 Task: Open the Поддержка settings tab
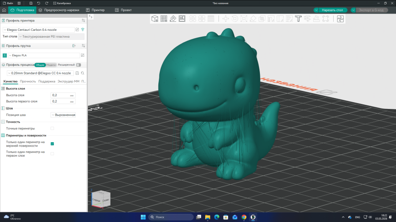pyautogui.click(x=47, y=81)
